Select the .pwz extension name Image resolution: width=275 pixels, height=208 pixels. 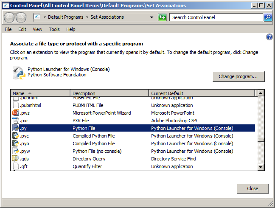coord(25,113)
